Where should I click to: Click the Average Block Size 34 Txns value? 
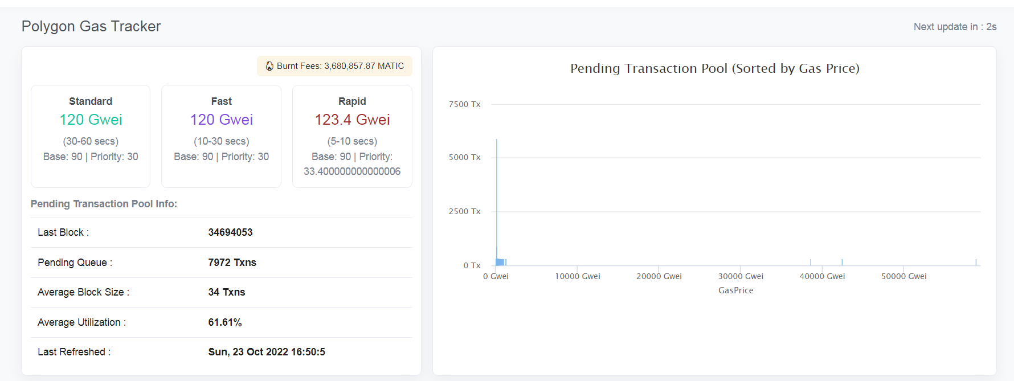tap(226, 292)
